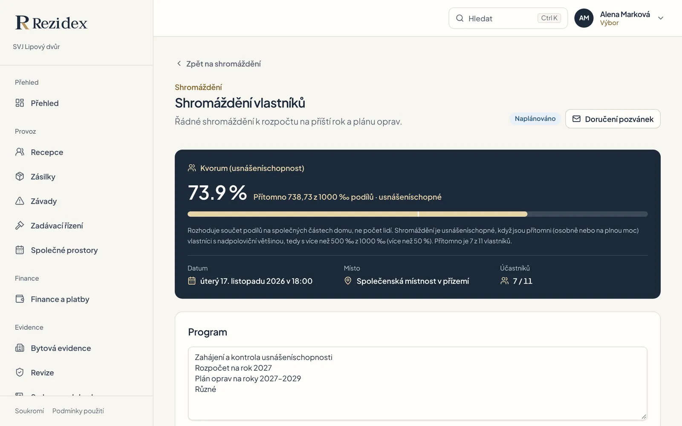Click SVJ Lipový dvůr name
682x426 pixels.
pos(36,46)
